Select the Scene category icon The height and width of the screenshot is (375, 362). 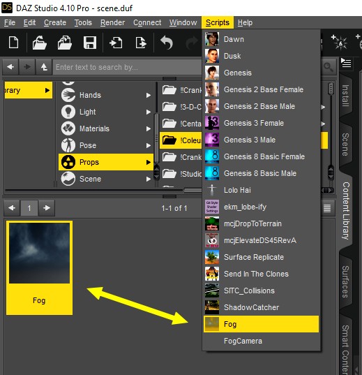(68, 179)
